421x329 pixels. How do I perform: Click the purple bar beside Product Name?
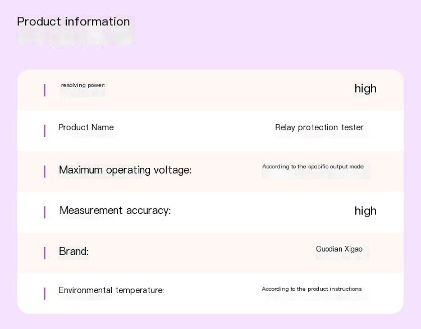(x=44, y=131)
